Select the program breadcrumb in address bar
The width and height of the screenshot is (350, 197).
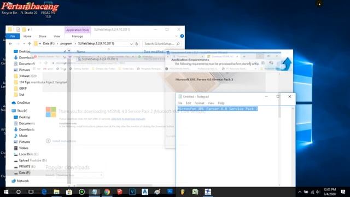[66, 44]
